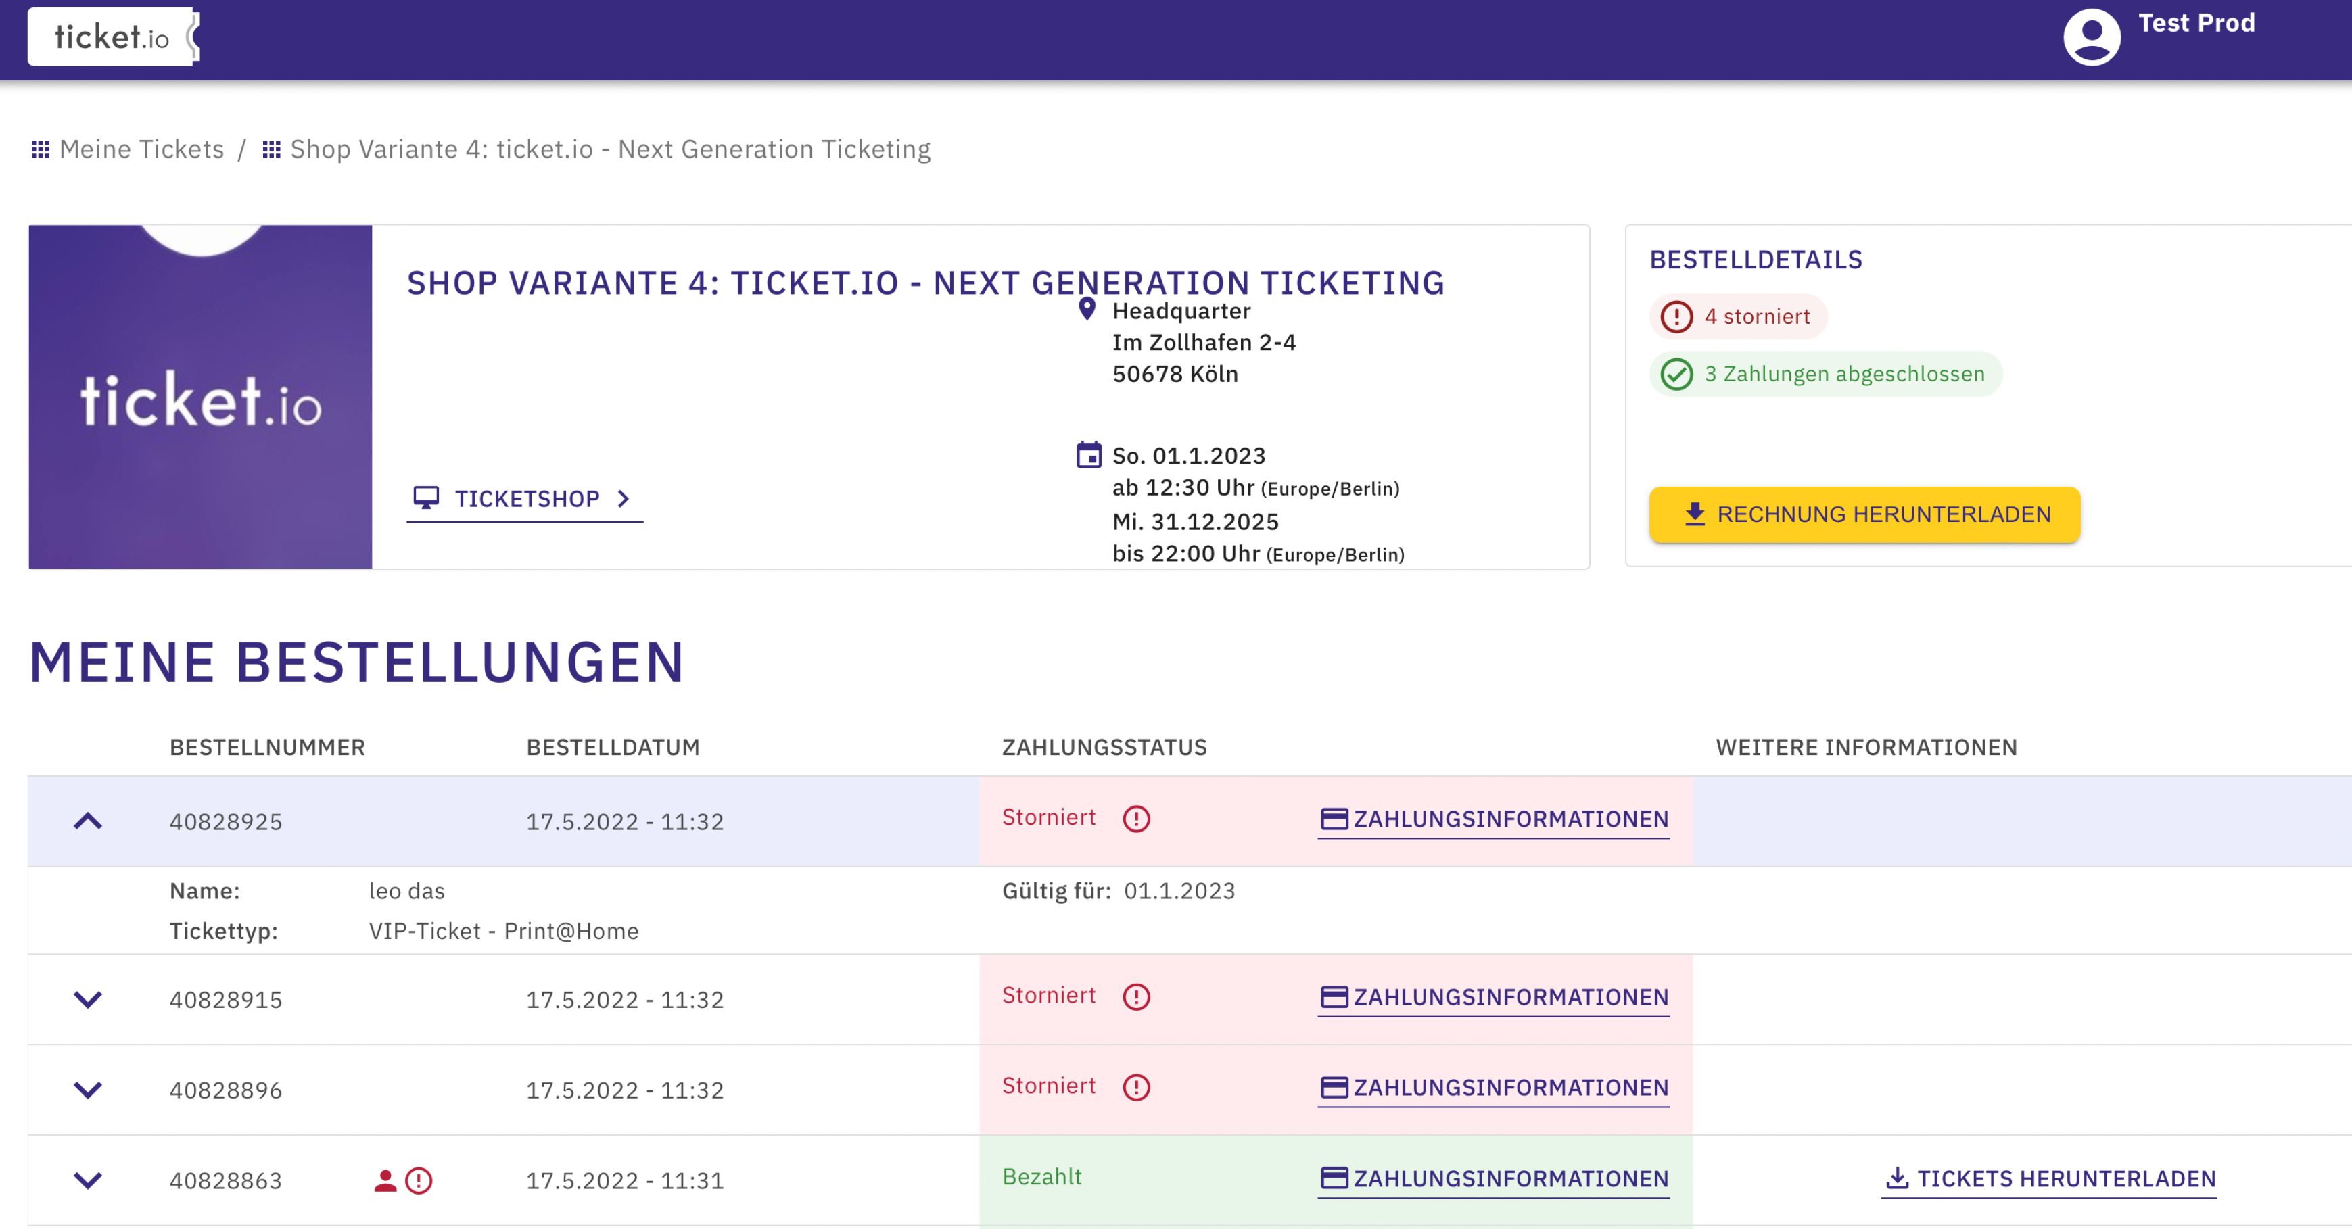Open Shop Variante 4 breadcrumb link

[610, 149]
